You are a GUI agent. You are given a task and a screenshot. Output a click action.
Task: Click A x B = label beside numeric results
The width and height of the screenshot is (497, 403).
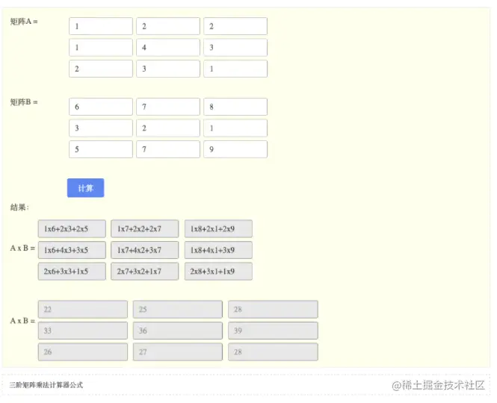click(x=22, y=321)
